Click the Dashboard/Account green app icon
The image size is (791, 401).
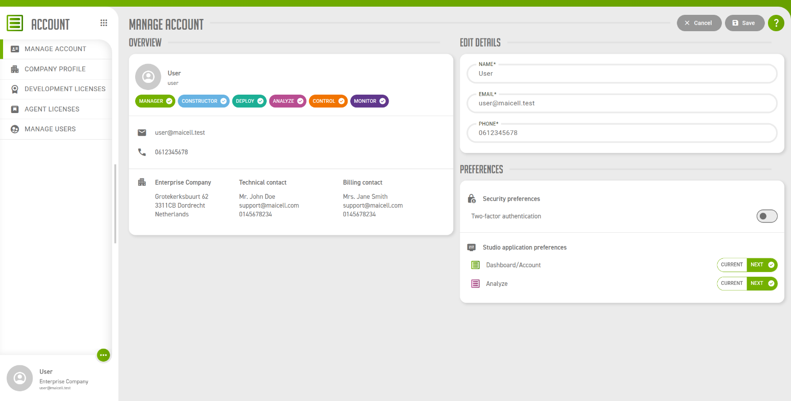(476, 265)
